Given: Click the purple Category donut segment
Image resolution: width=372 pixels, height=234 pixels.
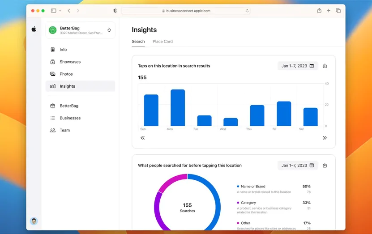Looking at the screenshot, I should 156,208.
